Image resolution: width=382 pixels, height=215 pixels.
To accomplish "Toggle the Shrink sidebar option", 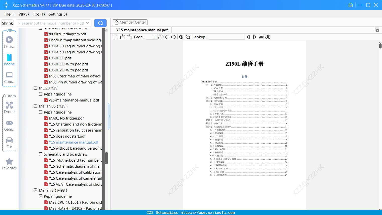I will click(7, 23).
